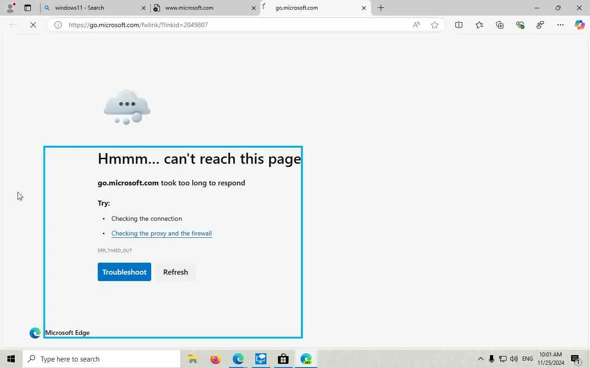Screen dimensions: 590x368
Task: Switch to the www.microsoft.com tab
Action: tap(206, 8)
